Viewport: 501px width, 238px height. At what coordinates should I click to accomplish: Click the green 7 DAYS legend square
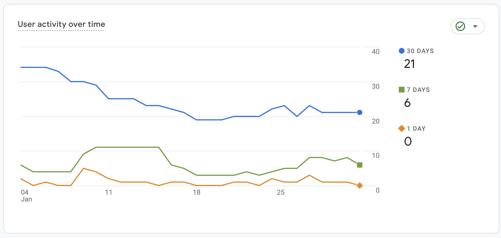click(401, 90)
